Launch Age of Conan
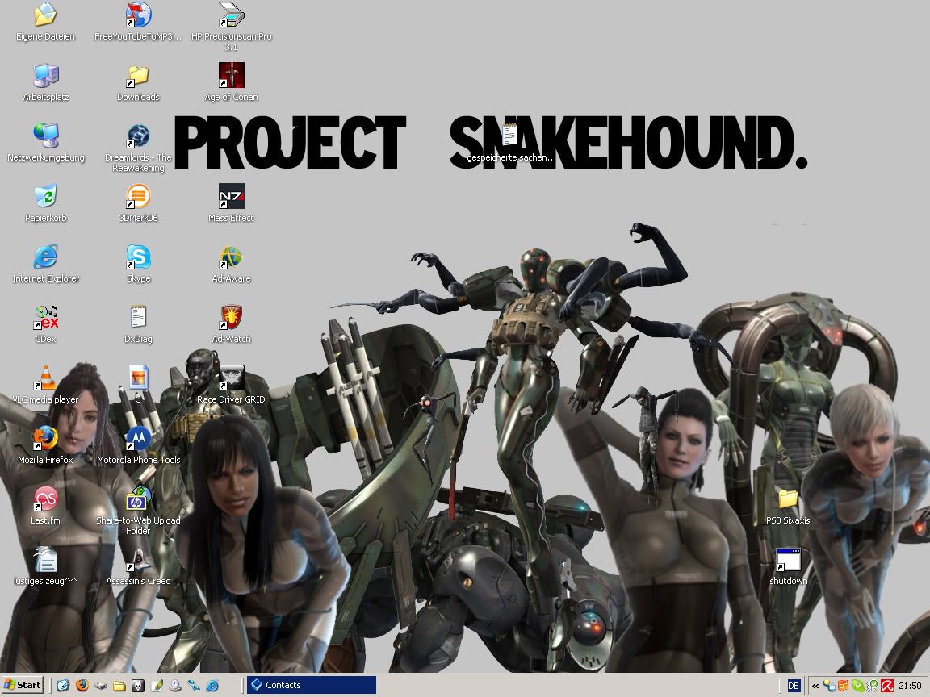This screenshot has width=930, height=697. coord(232,83)
